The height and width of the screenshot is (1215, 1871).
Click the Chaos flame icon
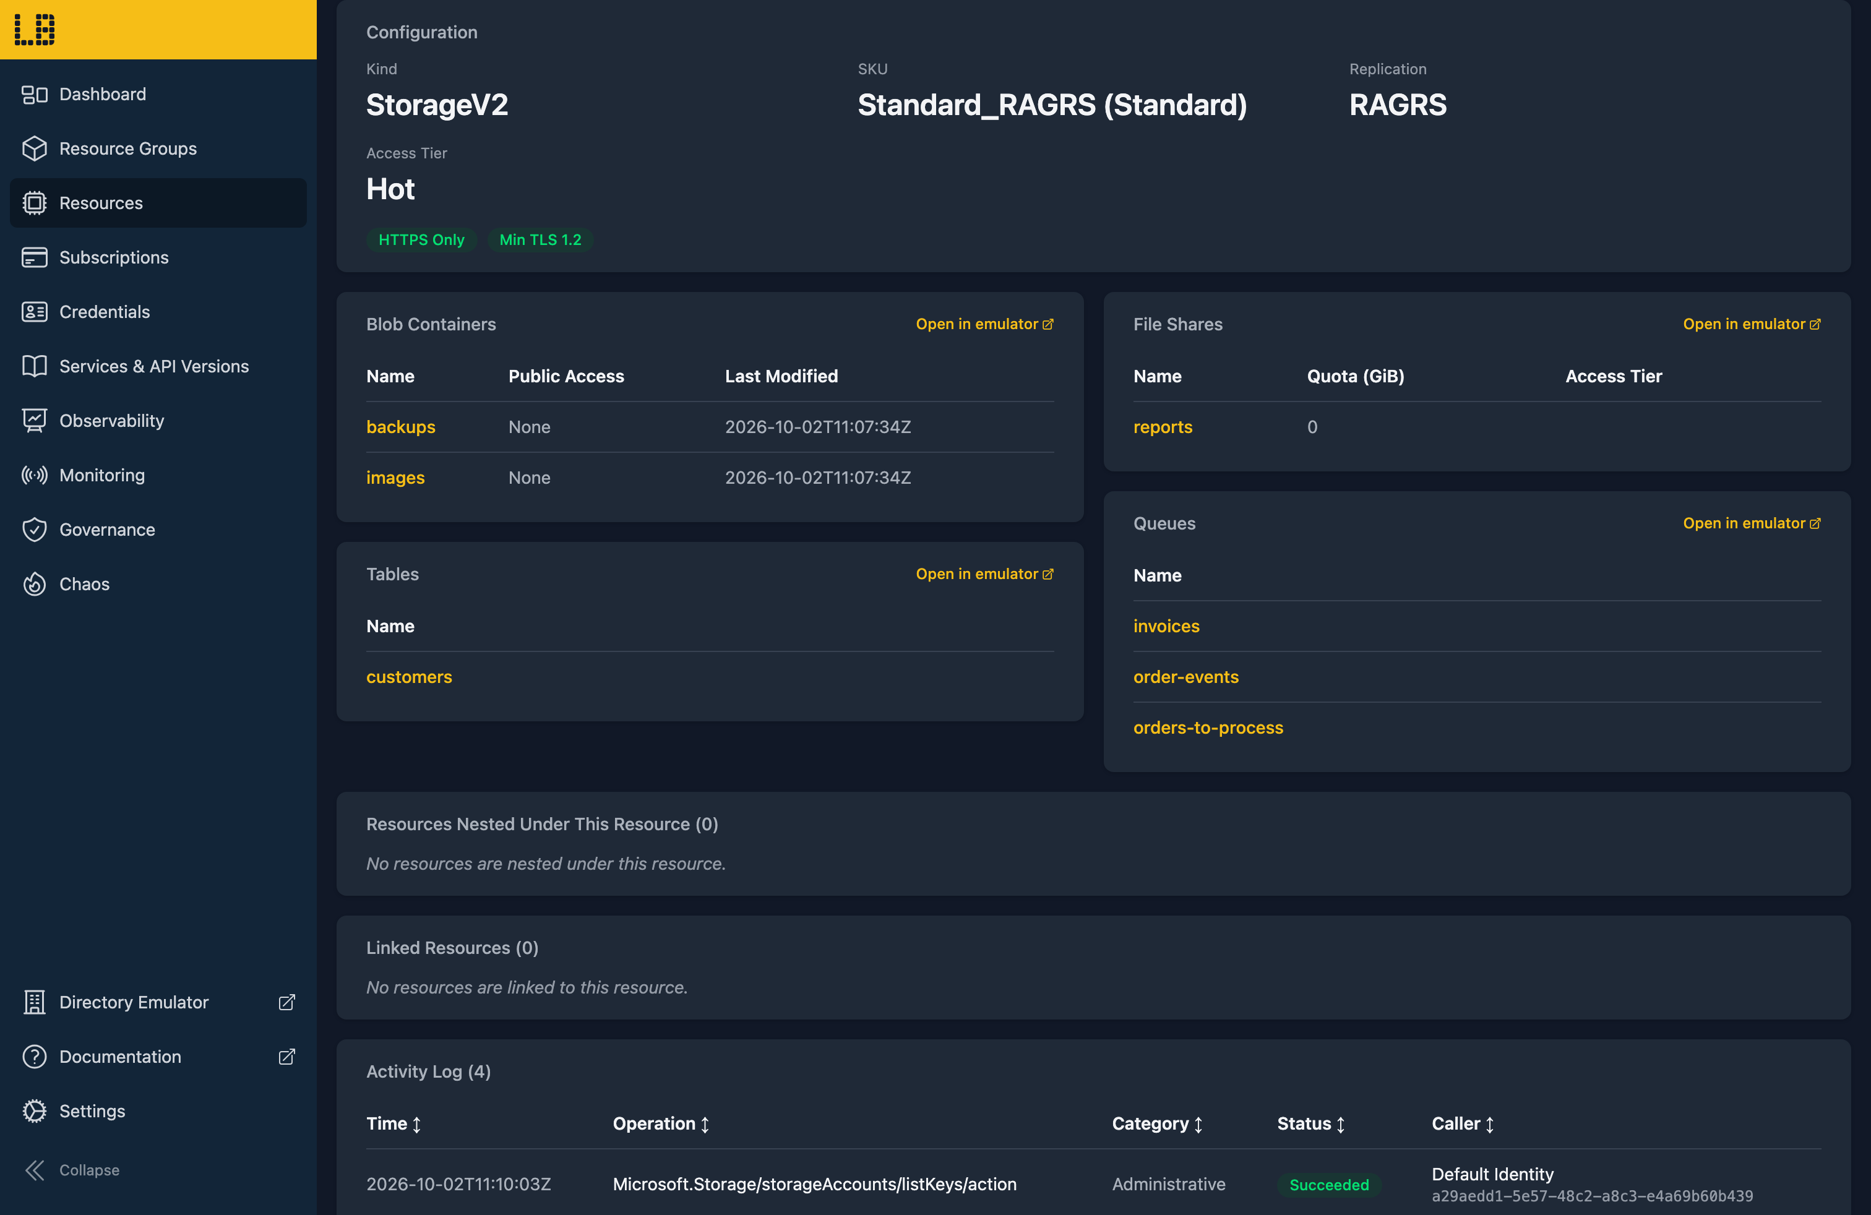tap(34, 584)
